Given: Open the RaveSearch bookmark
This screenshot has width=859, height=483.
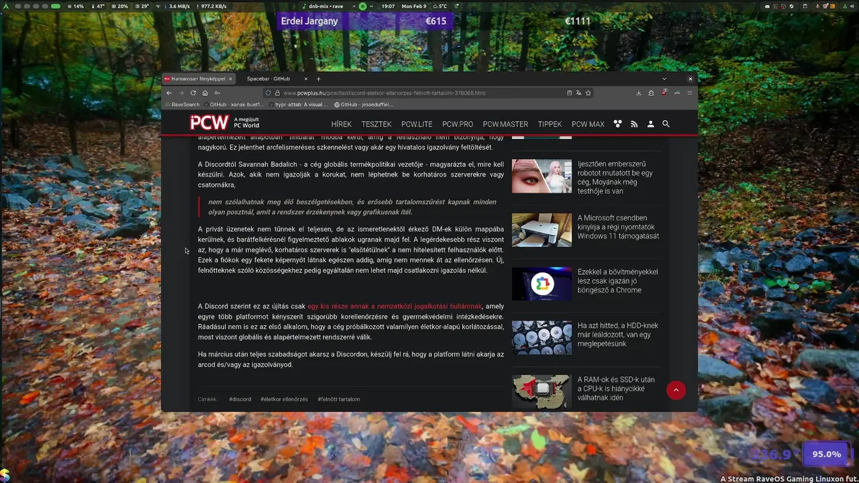Looking at the screenshot, I should [183, 105].
